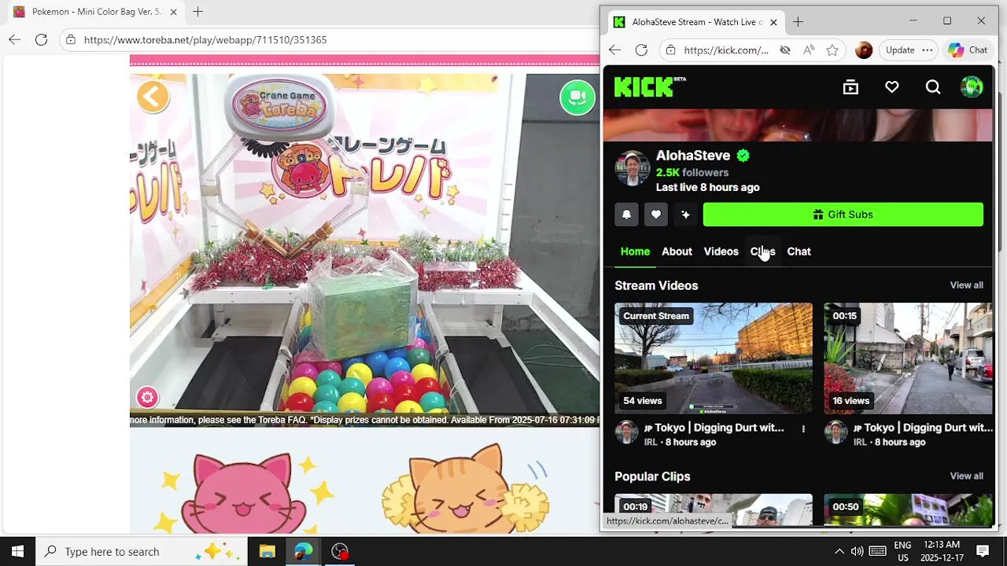Click the taskbar search box
The width and height of the screenshot is (1007, 566).
tap(142, 551)
